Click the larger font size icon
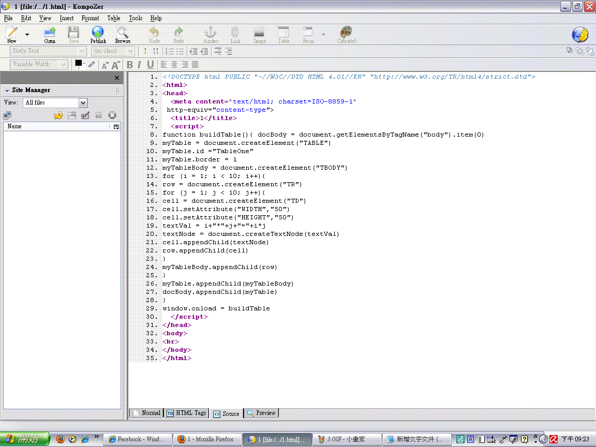The height and width of the screenshot is (447, 596). click(x=115, y=65)
